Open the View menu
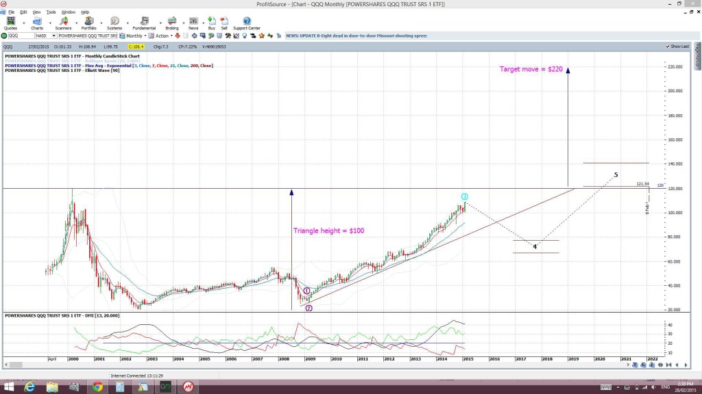 tap(36, 12)
